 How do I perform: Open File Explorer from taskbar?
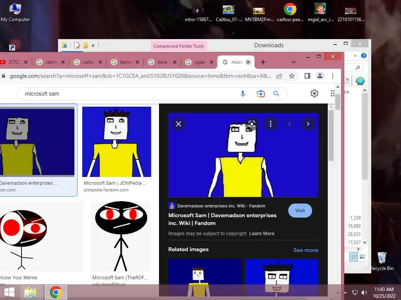31,292
